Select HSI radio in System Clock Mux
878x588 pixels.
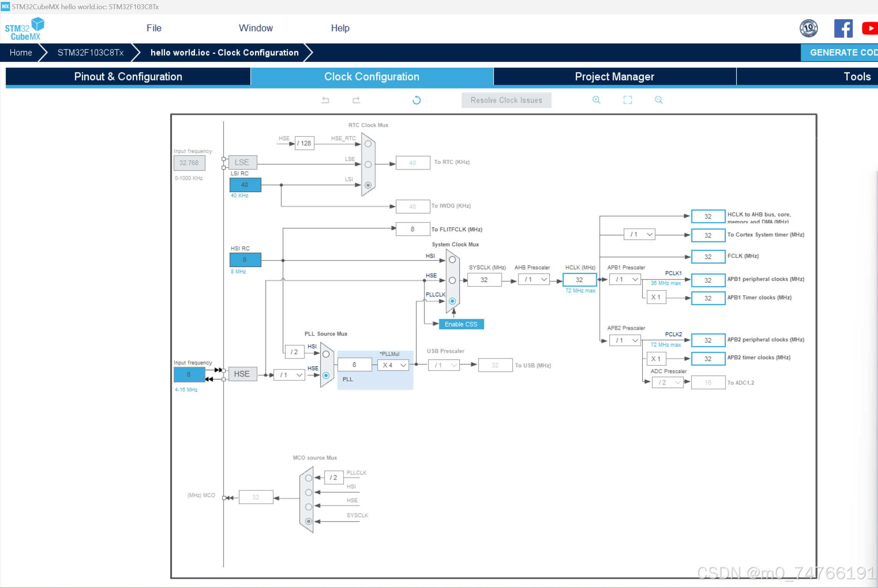tap(452, 260)
